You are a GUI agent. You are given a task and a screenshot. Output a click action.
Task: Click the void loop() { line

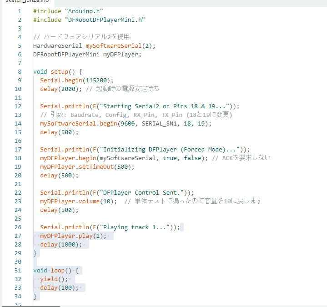(x=56, y=271)
